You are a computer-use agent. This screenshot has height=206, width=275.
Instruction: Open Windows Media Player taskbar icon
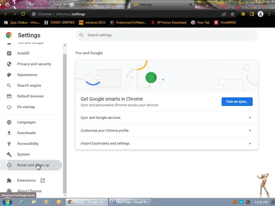46,202
